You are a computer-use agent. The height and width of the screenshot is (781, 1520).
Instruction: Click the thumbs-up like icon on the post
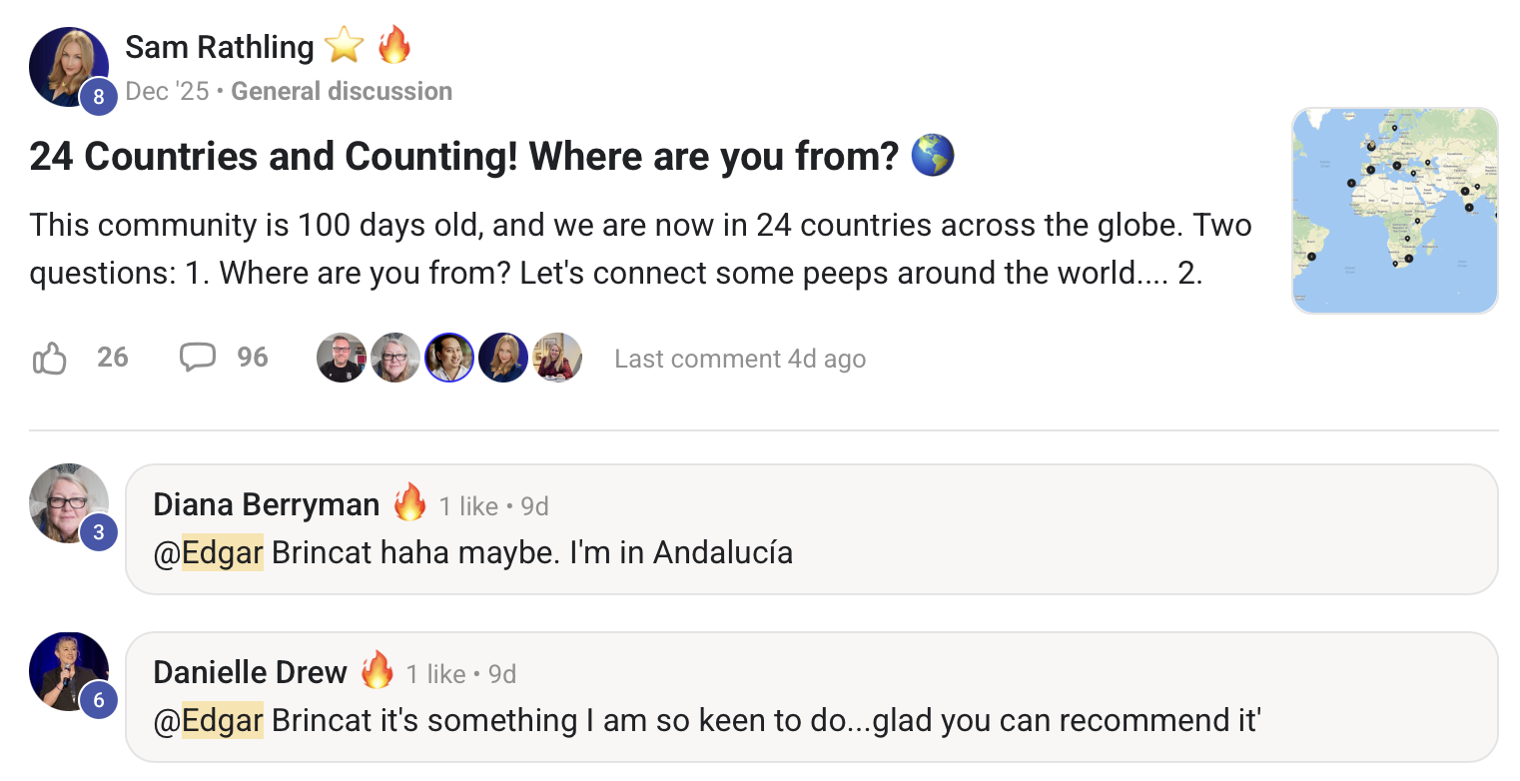point(50,358)
